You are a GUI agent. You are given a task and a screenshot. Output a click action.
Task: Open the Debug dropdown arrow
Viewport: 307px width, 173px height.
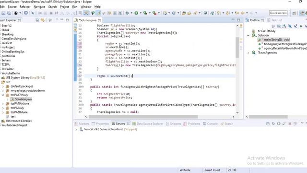131,13
